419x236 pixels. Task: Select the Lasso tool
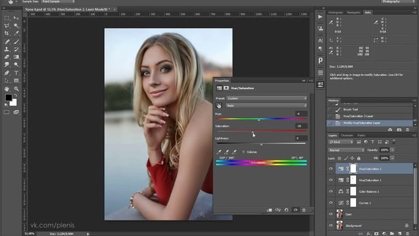coord(7,26)
